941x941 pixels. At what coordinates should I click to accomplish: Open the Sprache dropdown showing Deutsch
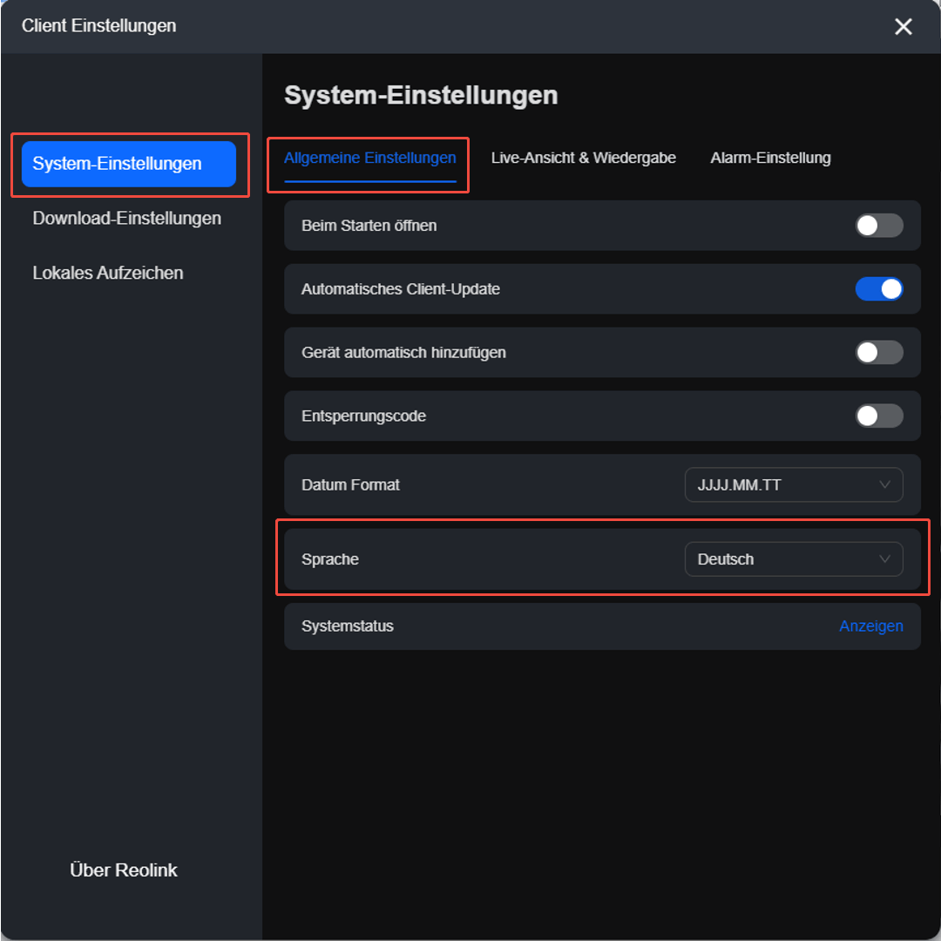(x=794, y=559)
